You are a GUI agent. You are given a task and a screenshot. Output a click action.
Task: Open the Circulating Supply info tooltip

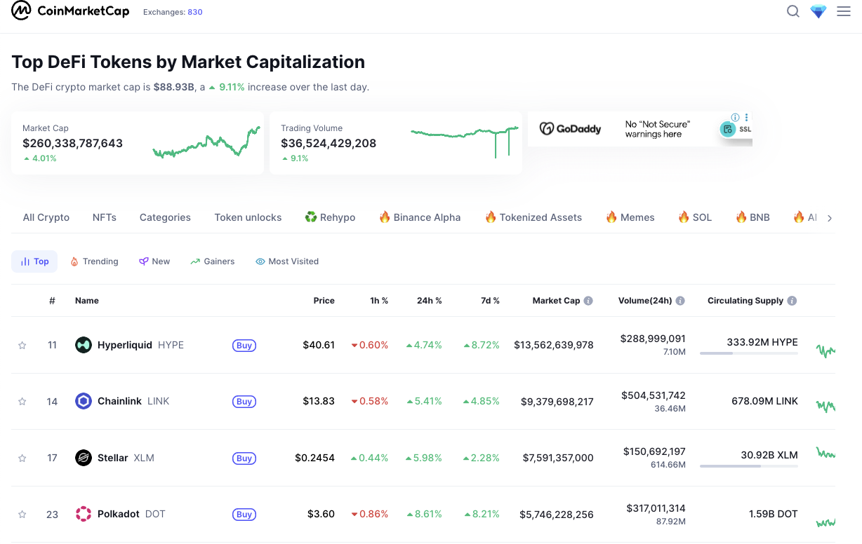point(791,300)
